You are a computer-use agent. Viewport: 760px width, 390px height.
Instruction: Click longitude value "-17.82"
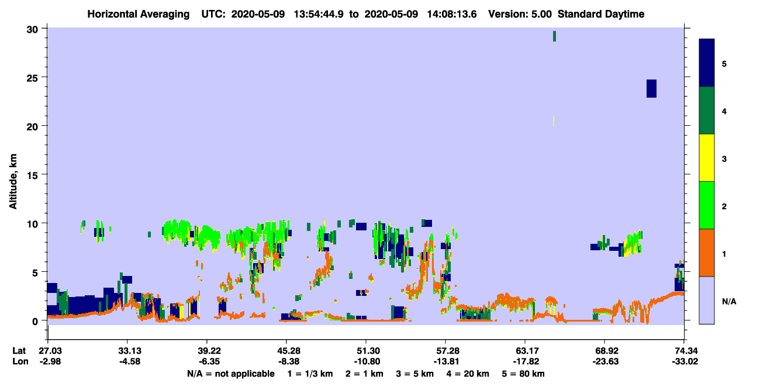coord(525,361)
